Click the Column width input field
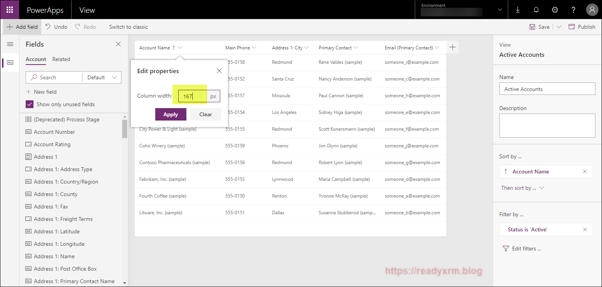This screenshot has height=287, width=602. 193,96
